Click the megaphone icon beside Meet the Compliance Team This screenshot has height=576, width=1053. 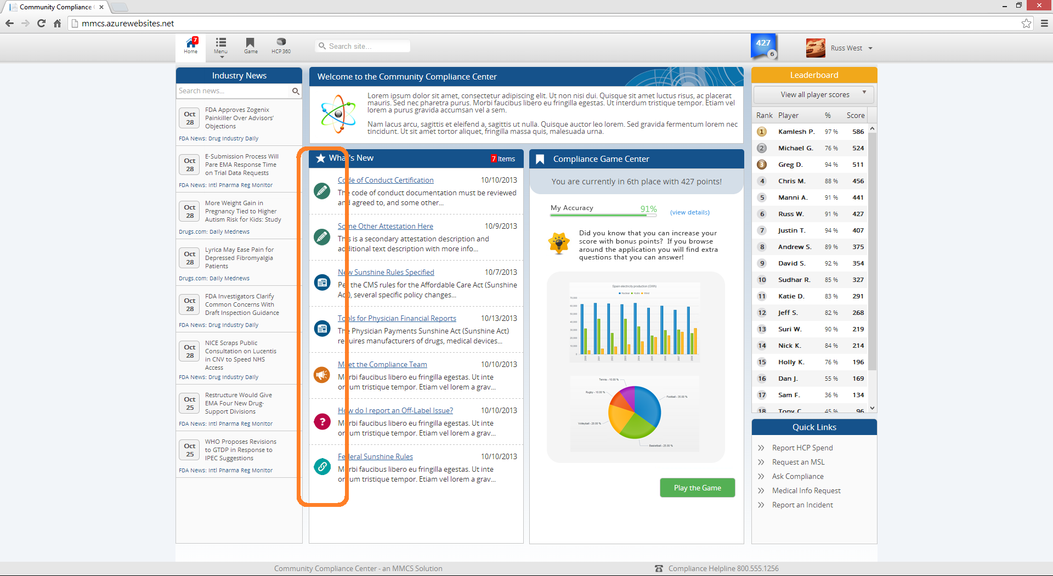pyautogui.click(x=322, y=375)
